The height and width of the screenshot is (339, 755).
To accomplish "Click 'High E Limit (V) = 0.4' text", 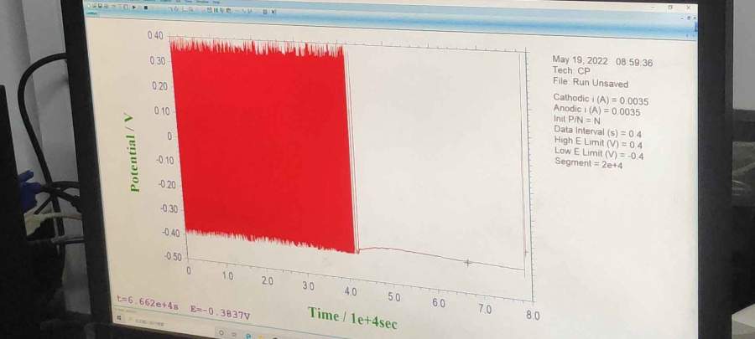I will coord(598,142).
